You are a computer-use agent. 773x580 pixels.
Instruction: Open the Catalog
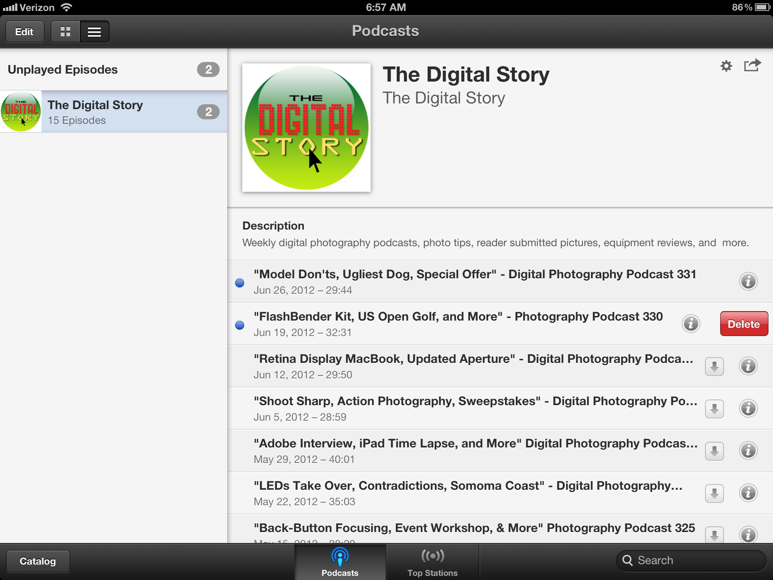click(38, 561)
